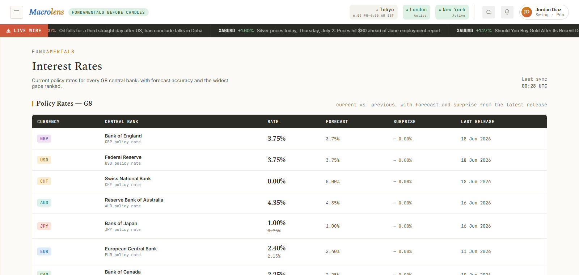Image resolution: width=579 pixels, height=275 pixels.
Task: Open Jordan Diaz profile menu
Action: pos(544,12)
